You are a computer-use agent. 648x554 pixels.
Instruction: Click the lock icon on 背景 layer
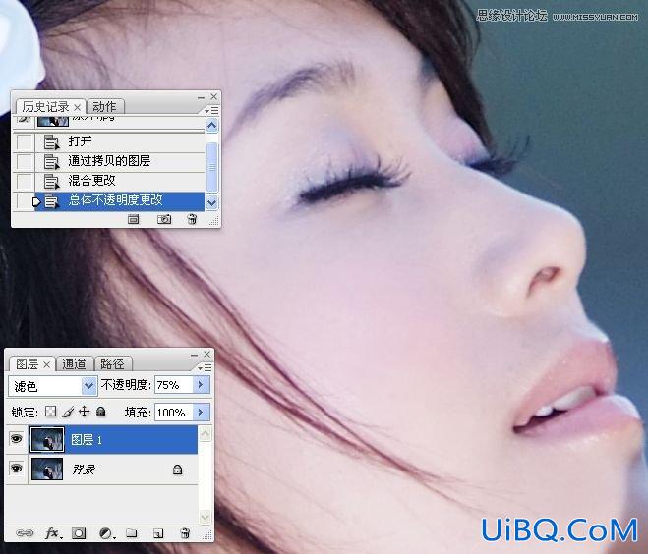[x=178, y=470]
